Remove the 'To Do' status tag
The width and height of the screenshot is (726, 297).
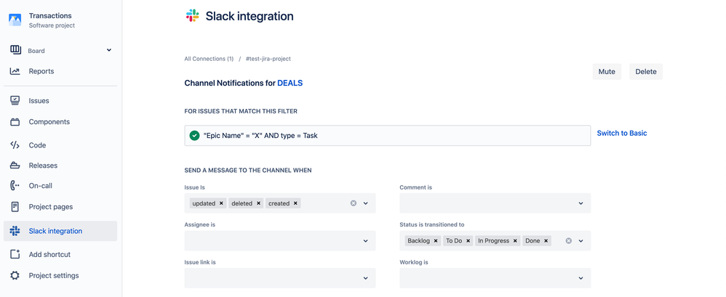point(468,240)
